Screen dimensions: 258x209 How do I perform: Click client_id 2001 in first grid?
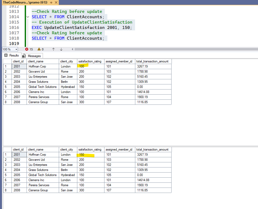coord(19,66)
